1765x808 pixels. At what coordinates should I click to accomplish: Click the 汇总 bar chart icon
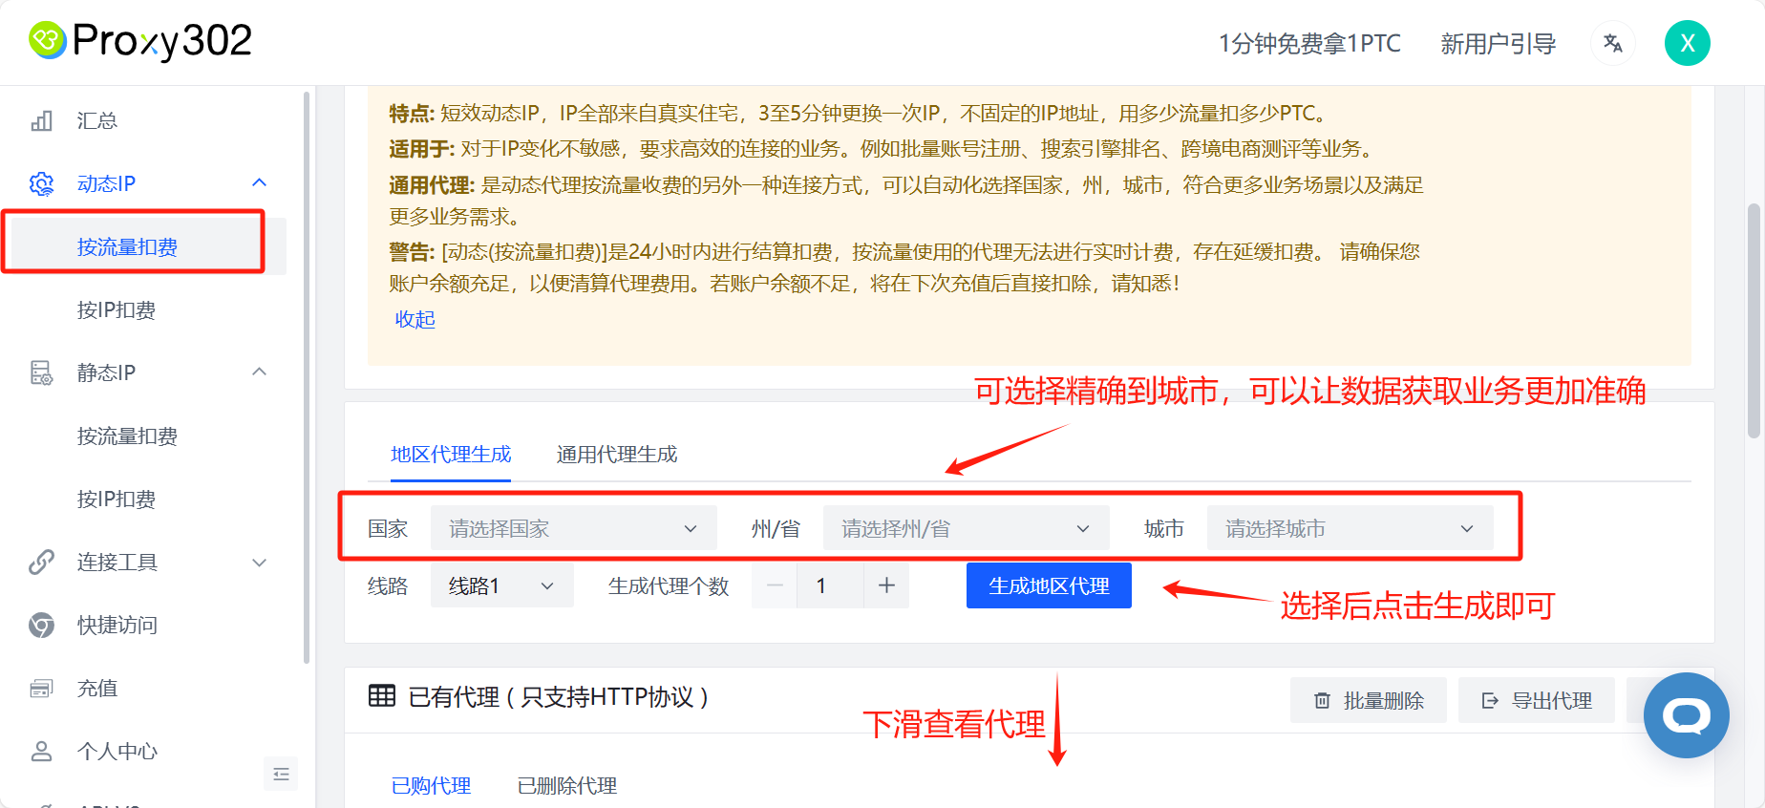(41, 120)
